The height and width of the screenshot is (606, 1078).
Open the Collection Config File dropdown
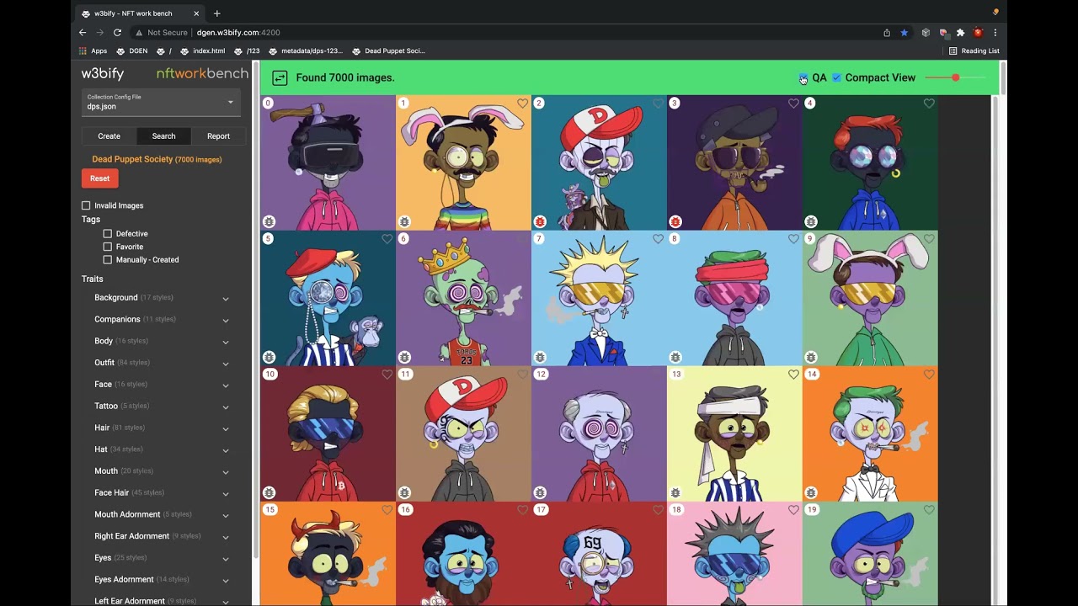point(160,102)
